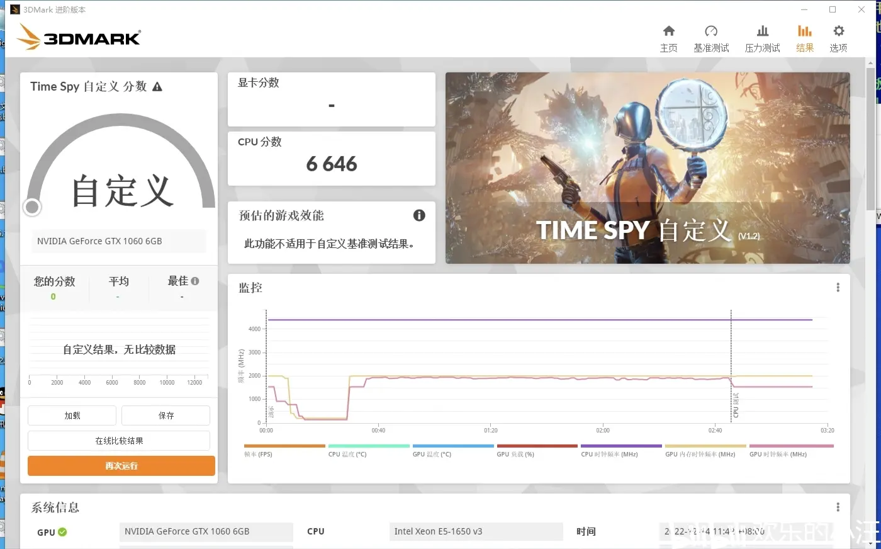Screen dimensions: 881x549
Task: Click warning triangle beside Time Spy score
Action: click(157, 87)
